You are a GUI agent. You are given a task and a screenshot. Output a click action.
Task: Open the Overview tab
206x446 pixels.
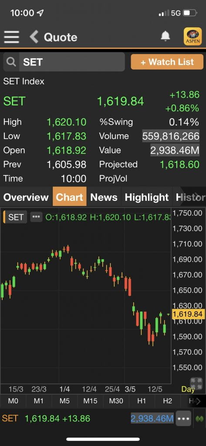26,197
